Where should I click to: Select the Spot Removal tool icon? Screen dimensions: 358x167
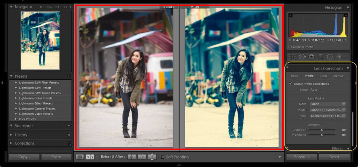(302, 57)
